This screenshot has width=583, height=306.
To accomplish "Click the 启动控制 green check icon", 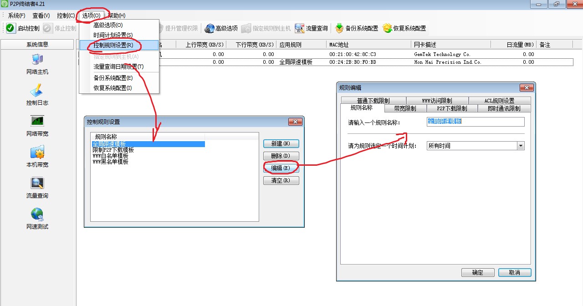I will click(11, 28).
